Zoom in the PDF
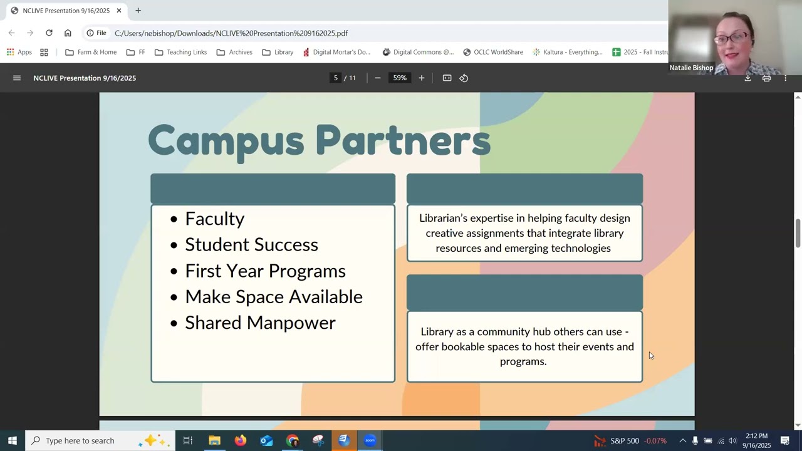802x451 pixels. click(x=421, y=78)
